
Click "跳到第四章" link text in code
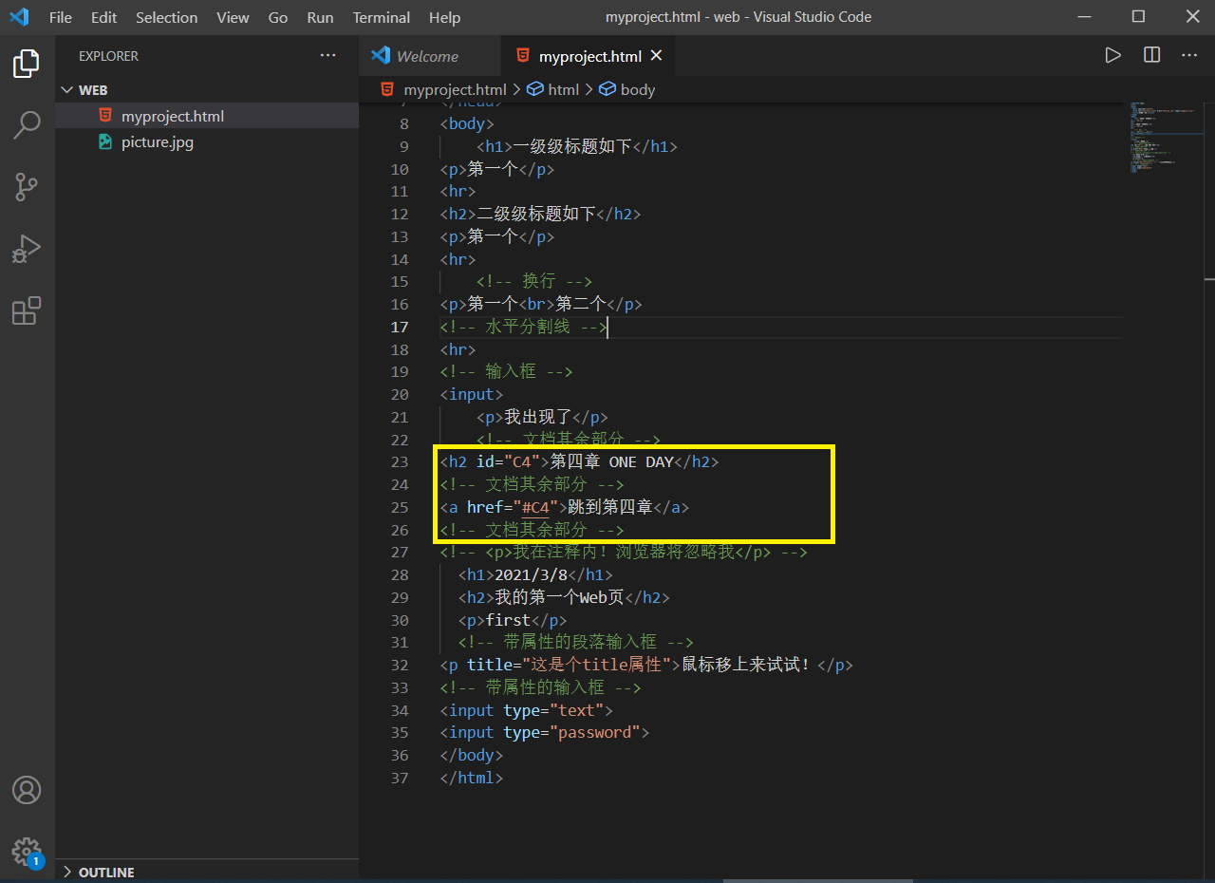[610, 507]
